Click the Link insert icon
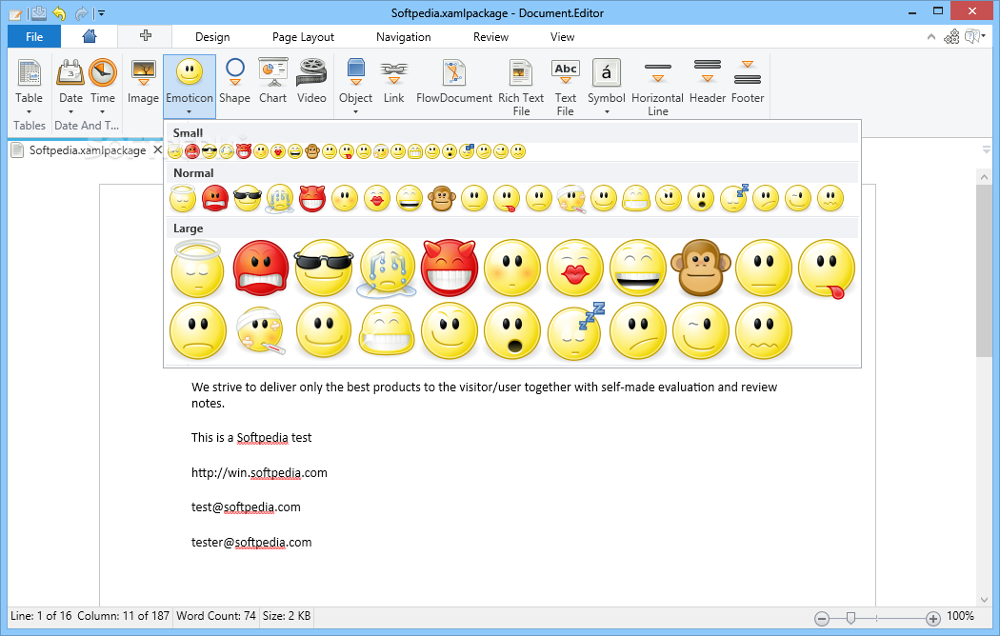 (393, 82)
